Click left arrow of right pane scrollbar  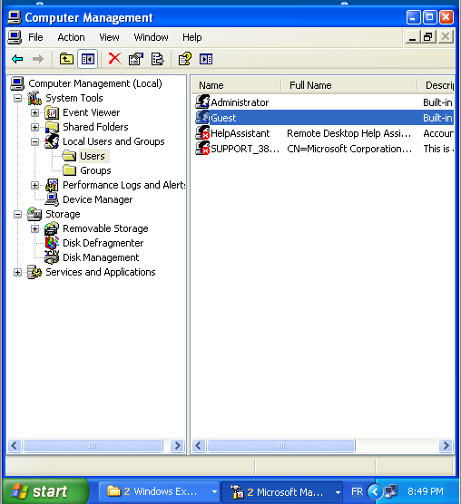[x=199, y=445]
